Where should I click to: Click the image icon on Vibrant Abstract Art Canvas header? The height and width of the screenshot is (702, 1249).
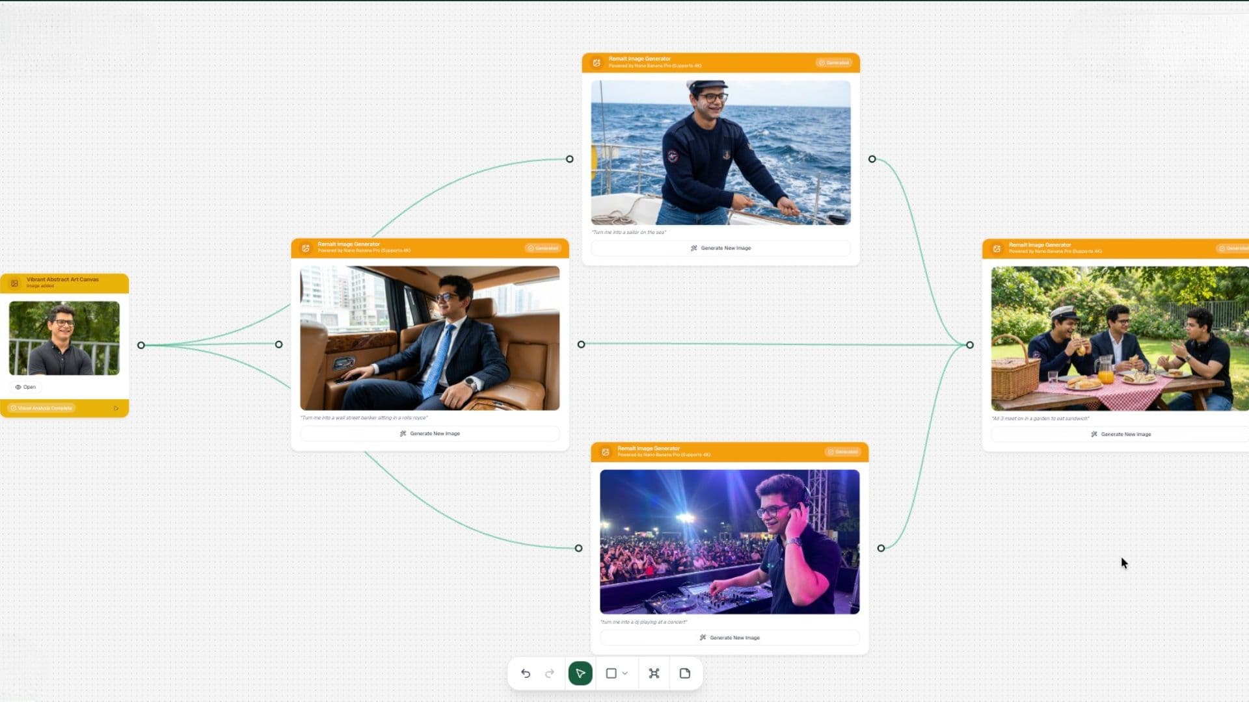pyautogui.click(x=14, y=282)
